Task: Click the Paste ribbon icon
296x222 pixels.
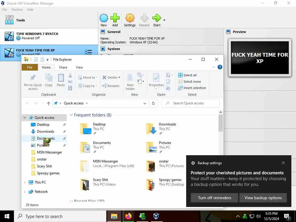Action: [61, 77]
